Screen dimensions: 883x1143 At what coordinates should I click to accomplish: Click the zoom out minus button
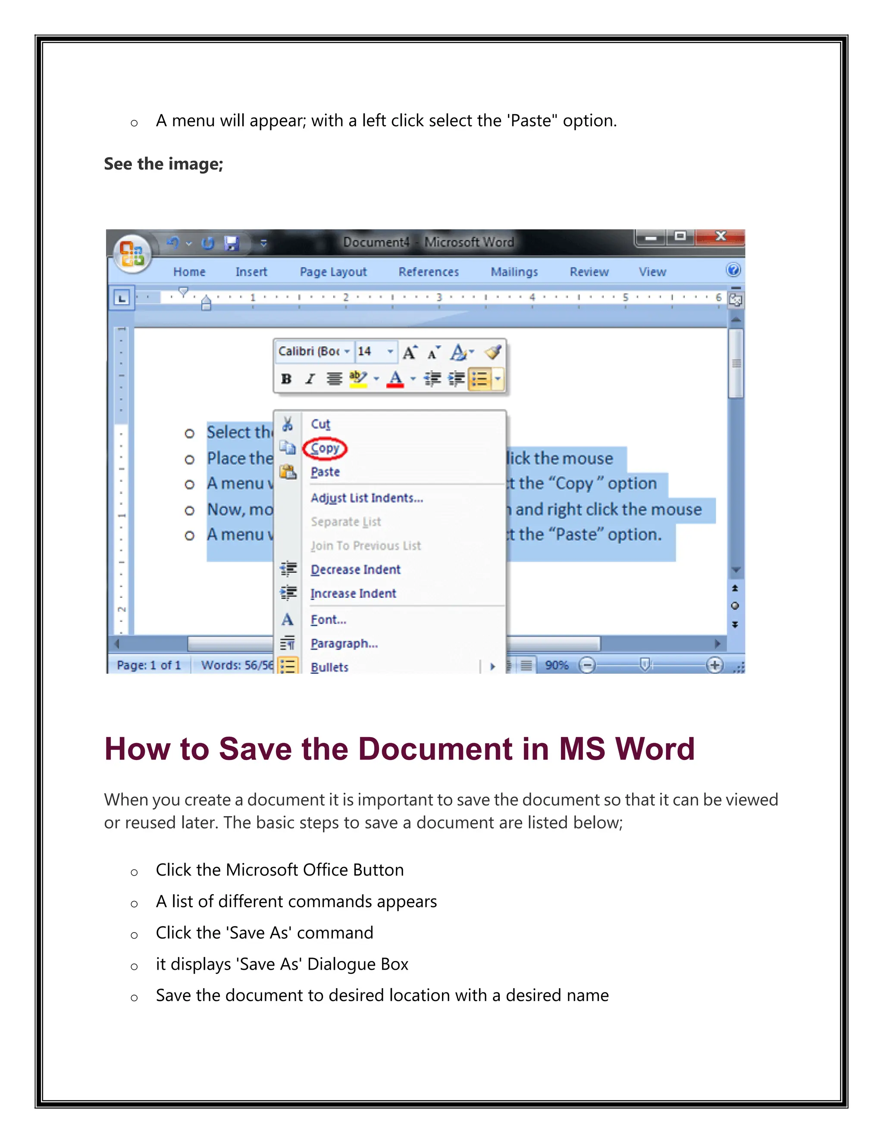pyautogui.click(x=587, y=666)
